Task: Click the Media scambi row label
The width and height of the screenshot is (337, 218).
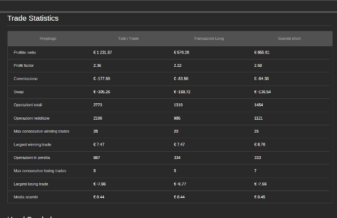Action: tap(26, 197)
